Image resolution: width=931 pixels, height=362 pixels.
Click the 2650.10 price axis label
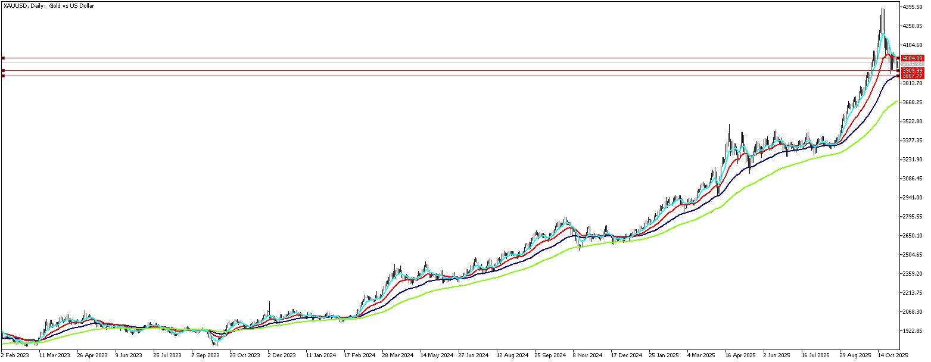click(913, 236)
